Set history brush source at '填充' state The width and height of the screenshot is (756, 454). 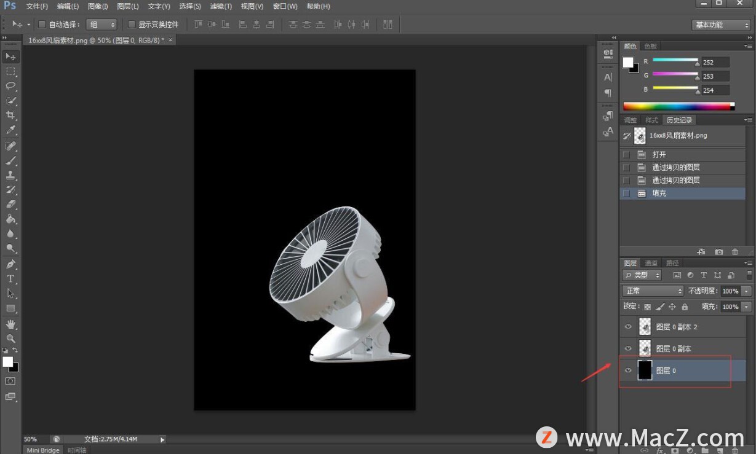click(626, 194)
